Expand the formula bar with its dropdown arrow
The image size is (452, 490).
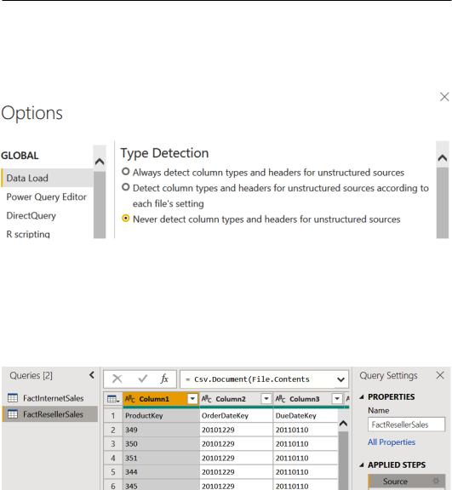click(x=341, y=379)
